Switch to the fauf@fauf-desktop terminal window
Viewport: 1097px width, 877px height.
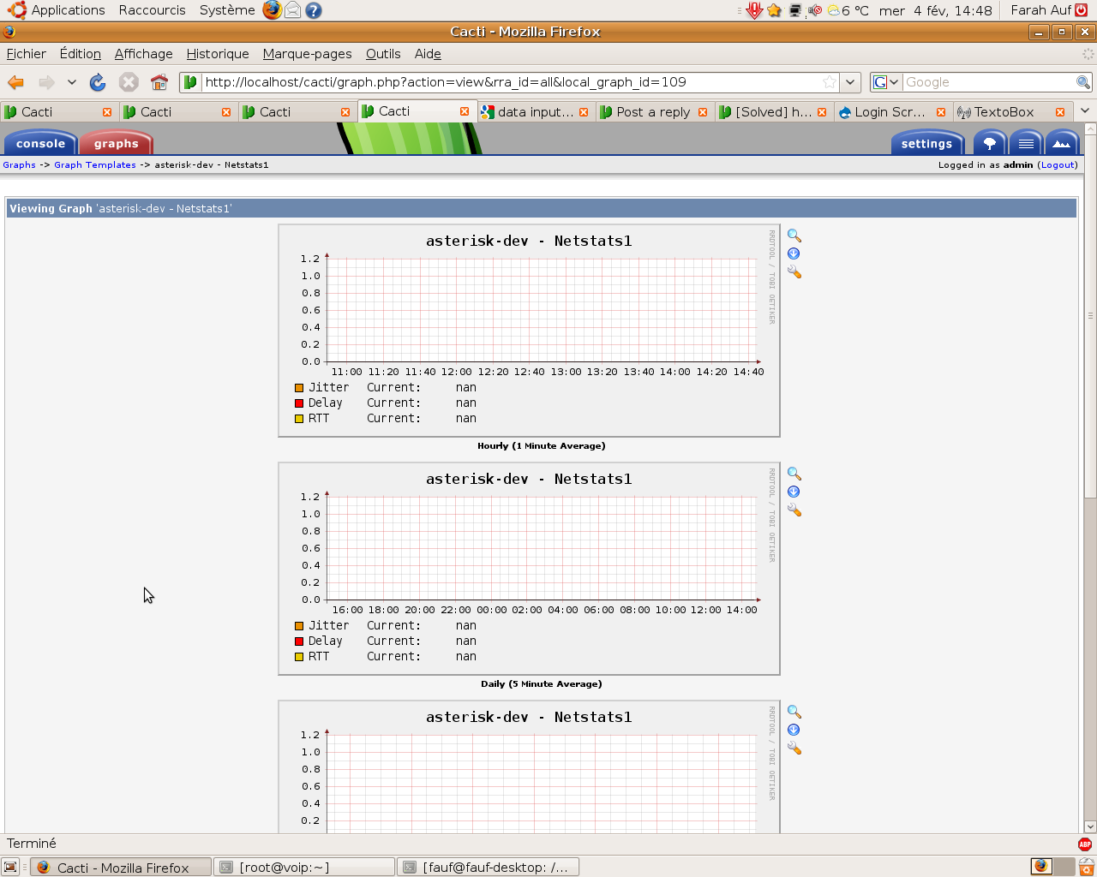click(489, 867)
